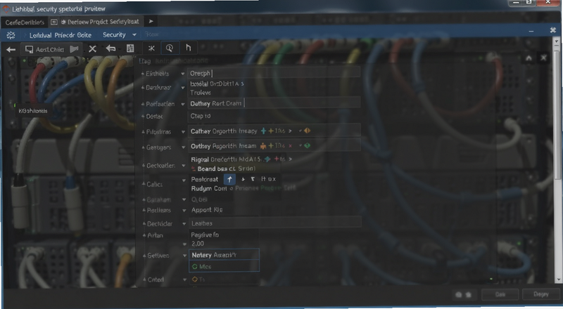Click the Depry button at the bottom
563x309 pixels.
[x=541, y=294]
